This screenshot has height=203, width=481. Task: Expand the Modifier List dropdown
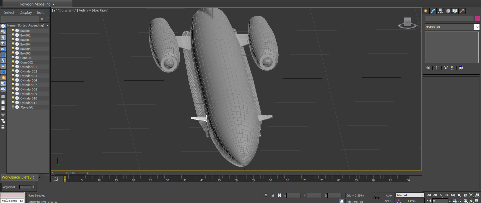click(x=477, y=27)
